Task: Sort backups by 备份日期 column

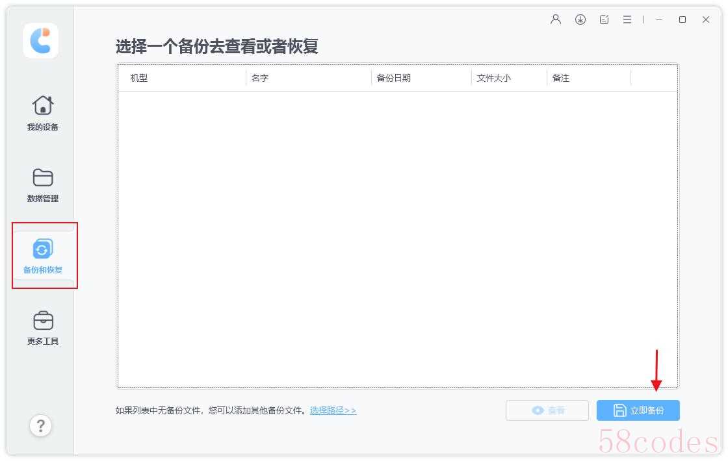Action: pos(394,78)
